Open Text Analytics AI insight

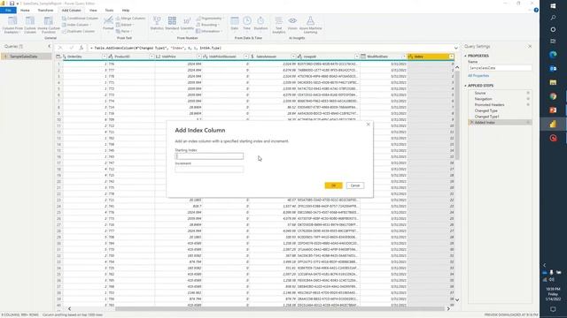pyautogui.click(x=278, y=25)
